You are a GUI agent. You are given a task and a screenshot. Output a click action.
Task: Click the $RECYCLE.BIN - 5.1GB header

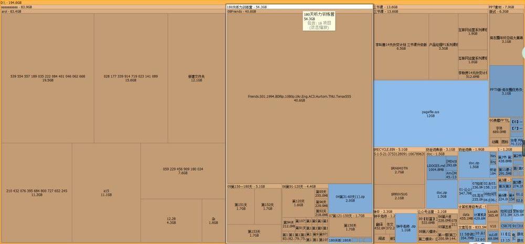click(x=399, y=149)
